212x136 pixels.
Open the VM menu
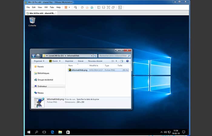(x=46, y=8)
